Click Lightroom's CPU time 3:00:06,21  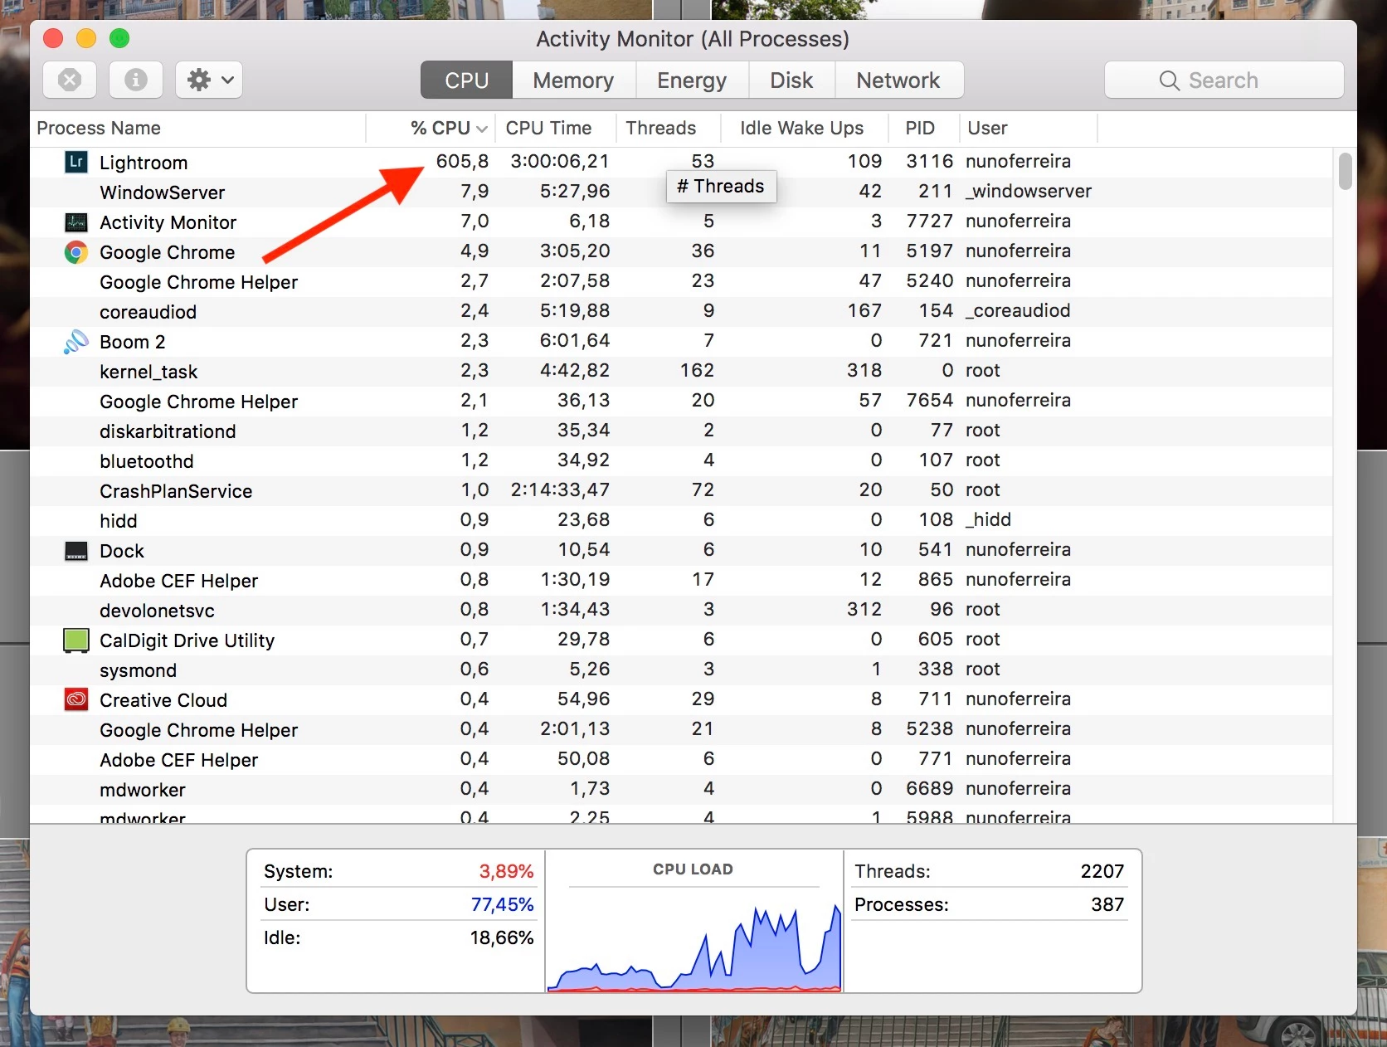[560, 161]
